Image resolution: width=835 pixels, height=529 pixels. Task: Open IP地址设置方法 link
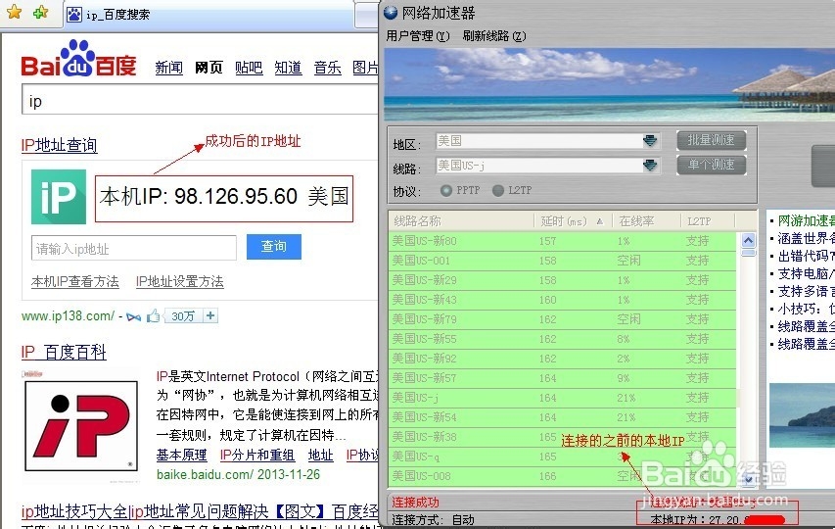(x=180, y=281)
